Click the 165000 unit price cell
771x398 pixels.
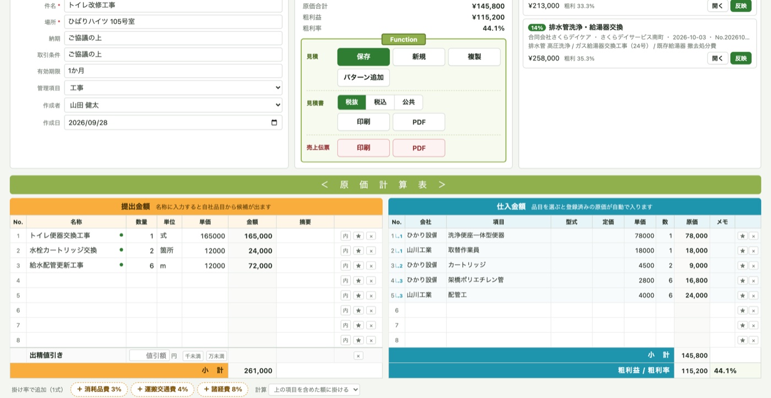[205, 236]
